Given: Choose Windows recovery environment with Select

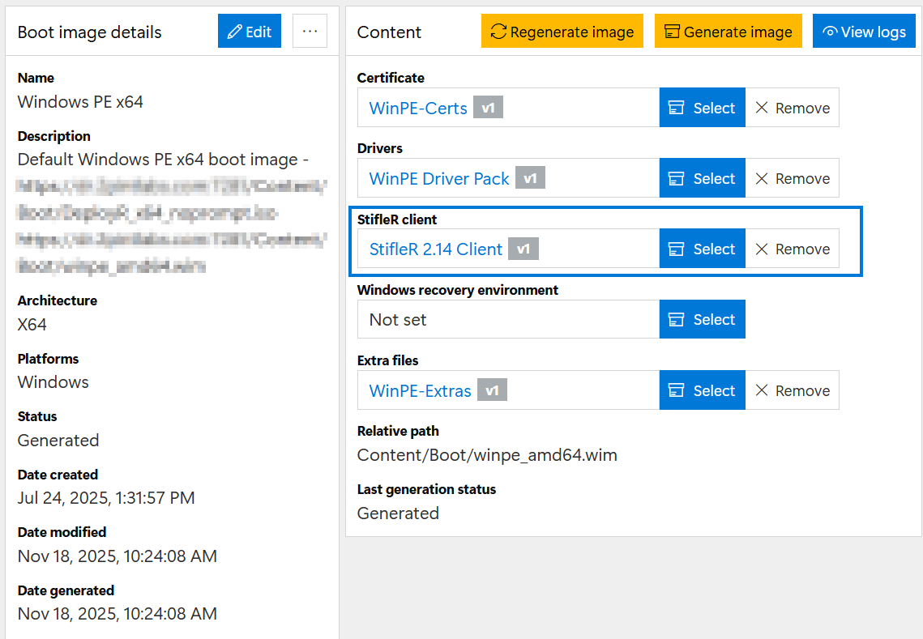Looking at the screenshot, I should [703, 319].
